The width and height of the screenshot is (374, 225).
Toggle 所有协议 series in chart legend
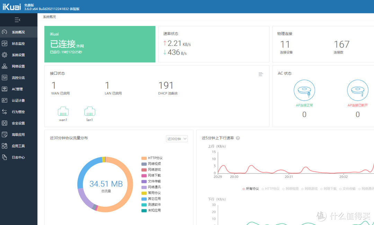point(251,189)
